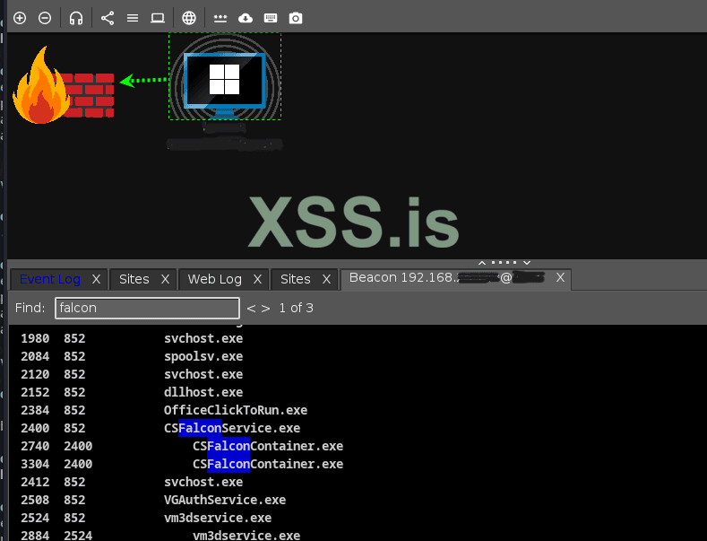This screenshot has height=541, width=707.
Task: Click the minus (disconnect) toolbar icon
Action: pos(45,18)
